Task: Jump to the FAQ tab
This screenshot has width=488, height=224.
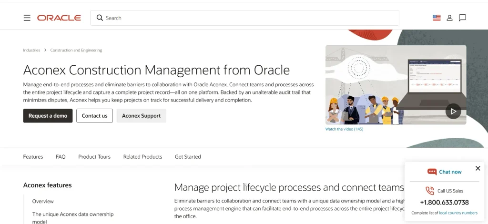Action: click(61, 157)
